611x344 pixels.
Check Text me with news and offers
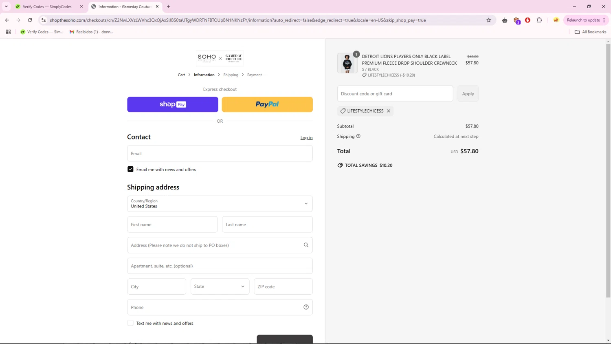coord(130,323)
